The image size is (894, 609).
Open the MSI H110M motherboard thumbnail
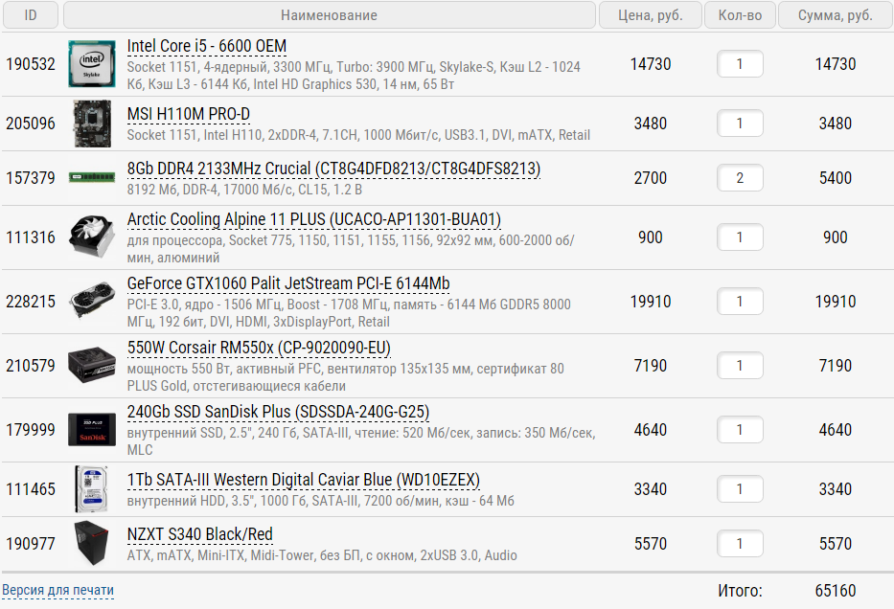92,124
